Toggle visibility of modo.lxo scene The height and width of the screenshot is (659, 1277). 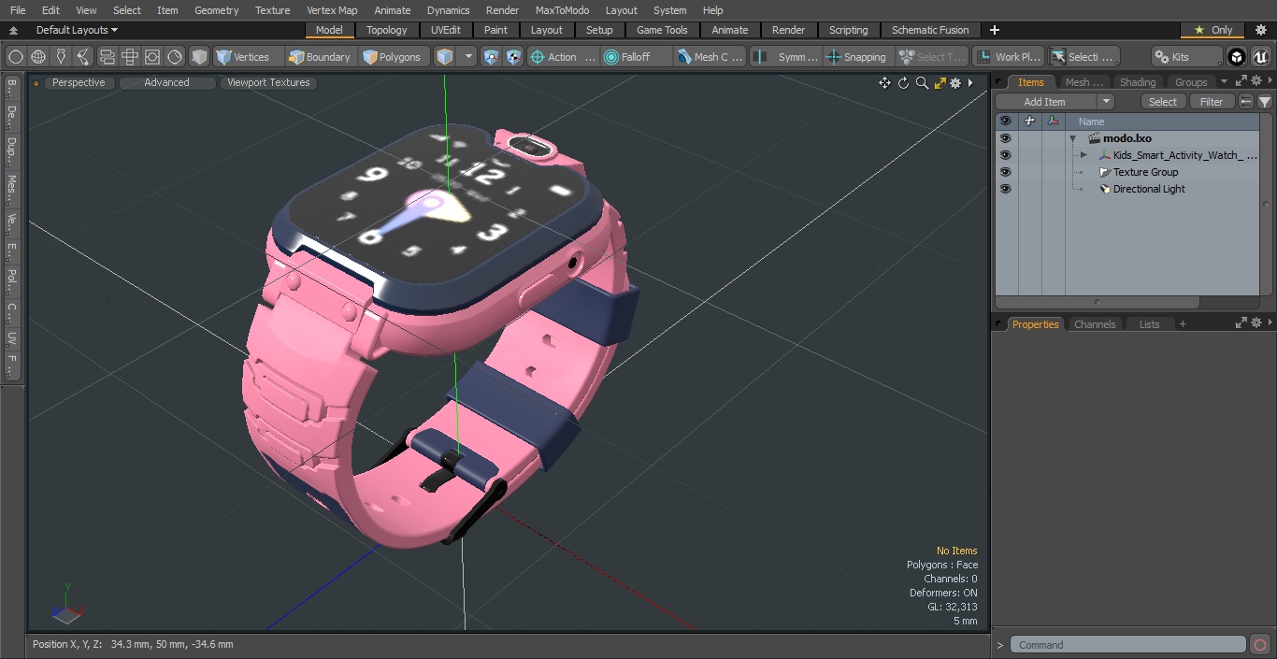coord(1005,138)
